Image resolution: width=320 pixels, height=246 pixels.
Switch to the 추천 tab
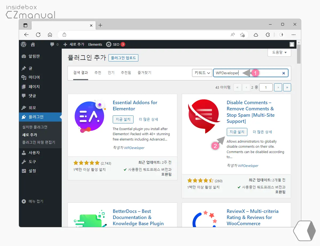pos(98,73)
